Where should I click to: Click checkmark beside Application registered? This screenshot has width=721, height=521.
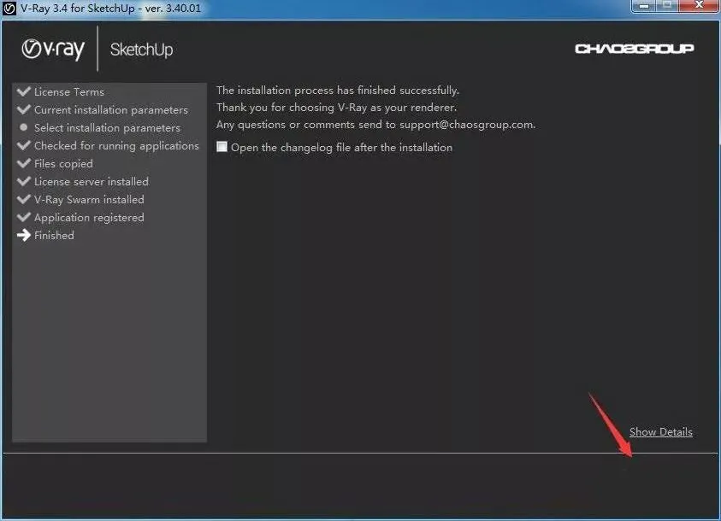(23, 217)
